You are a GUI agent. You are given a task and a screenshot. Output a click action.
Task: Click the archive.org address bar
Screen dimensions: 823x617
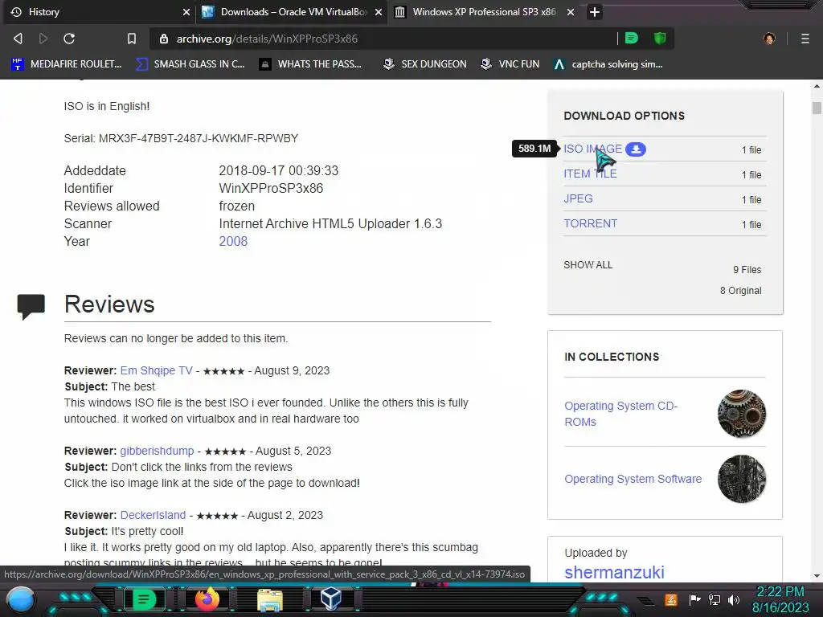pos(383,39)
